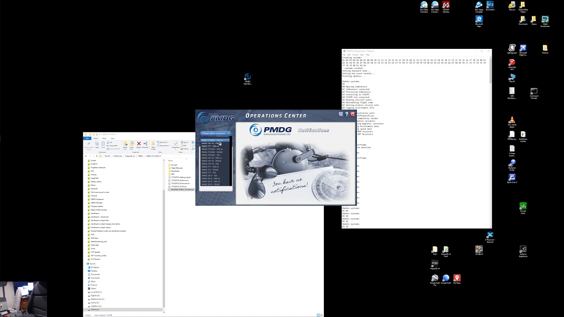Select the 'SDK' folder in file list
The height and width of the screenshot is (317, 564).
(172, 174)
